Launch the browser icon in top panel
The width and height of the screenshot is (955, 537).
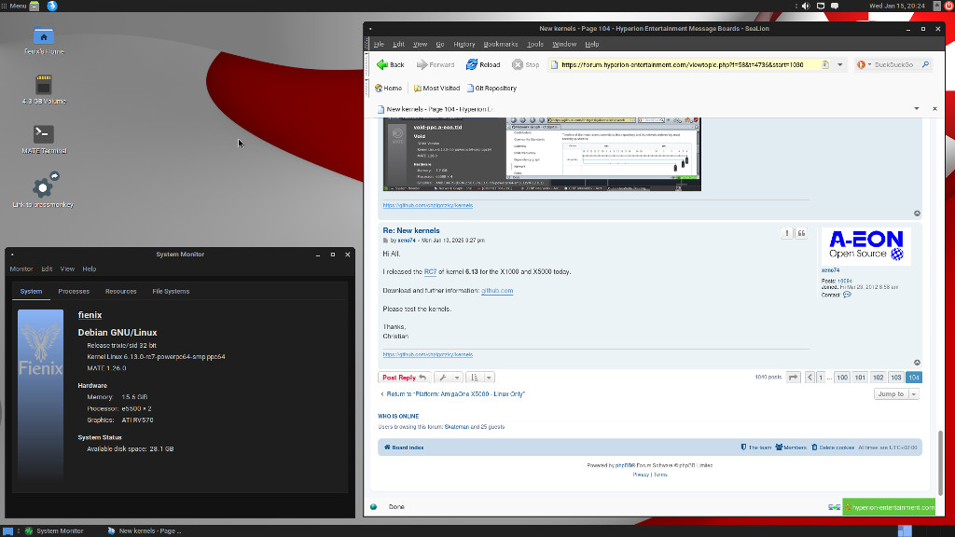tap(52, 6)
